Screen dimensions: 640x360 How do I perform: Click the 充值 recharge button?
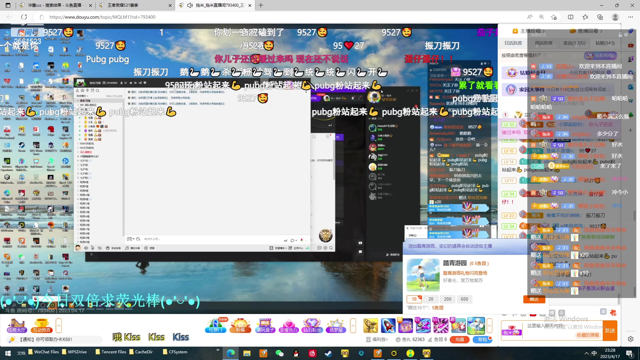tap(460, 339)
